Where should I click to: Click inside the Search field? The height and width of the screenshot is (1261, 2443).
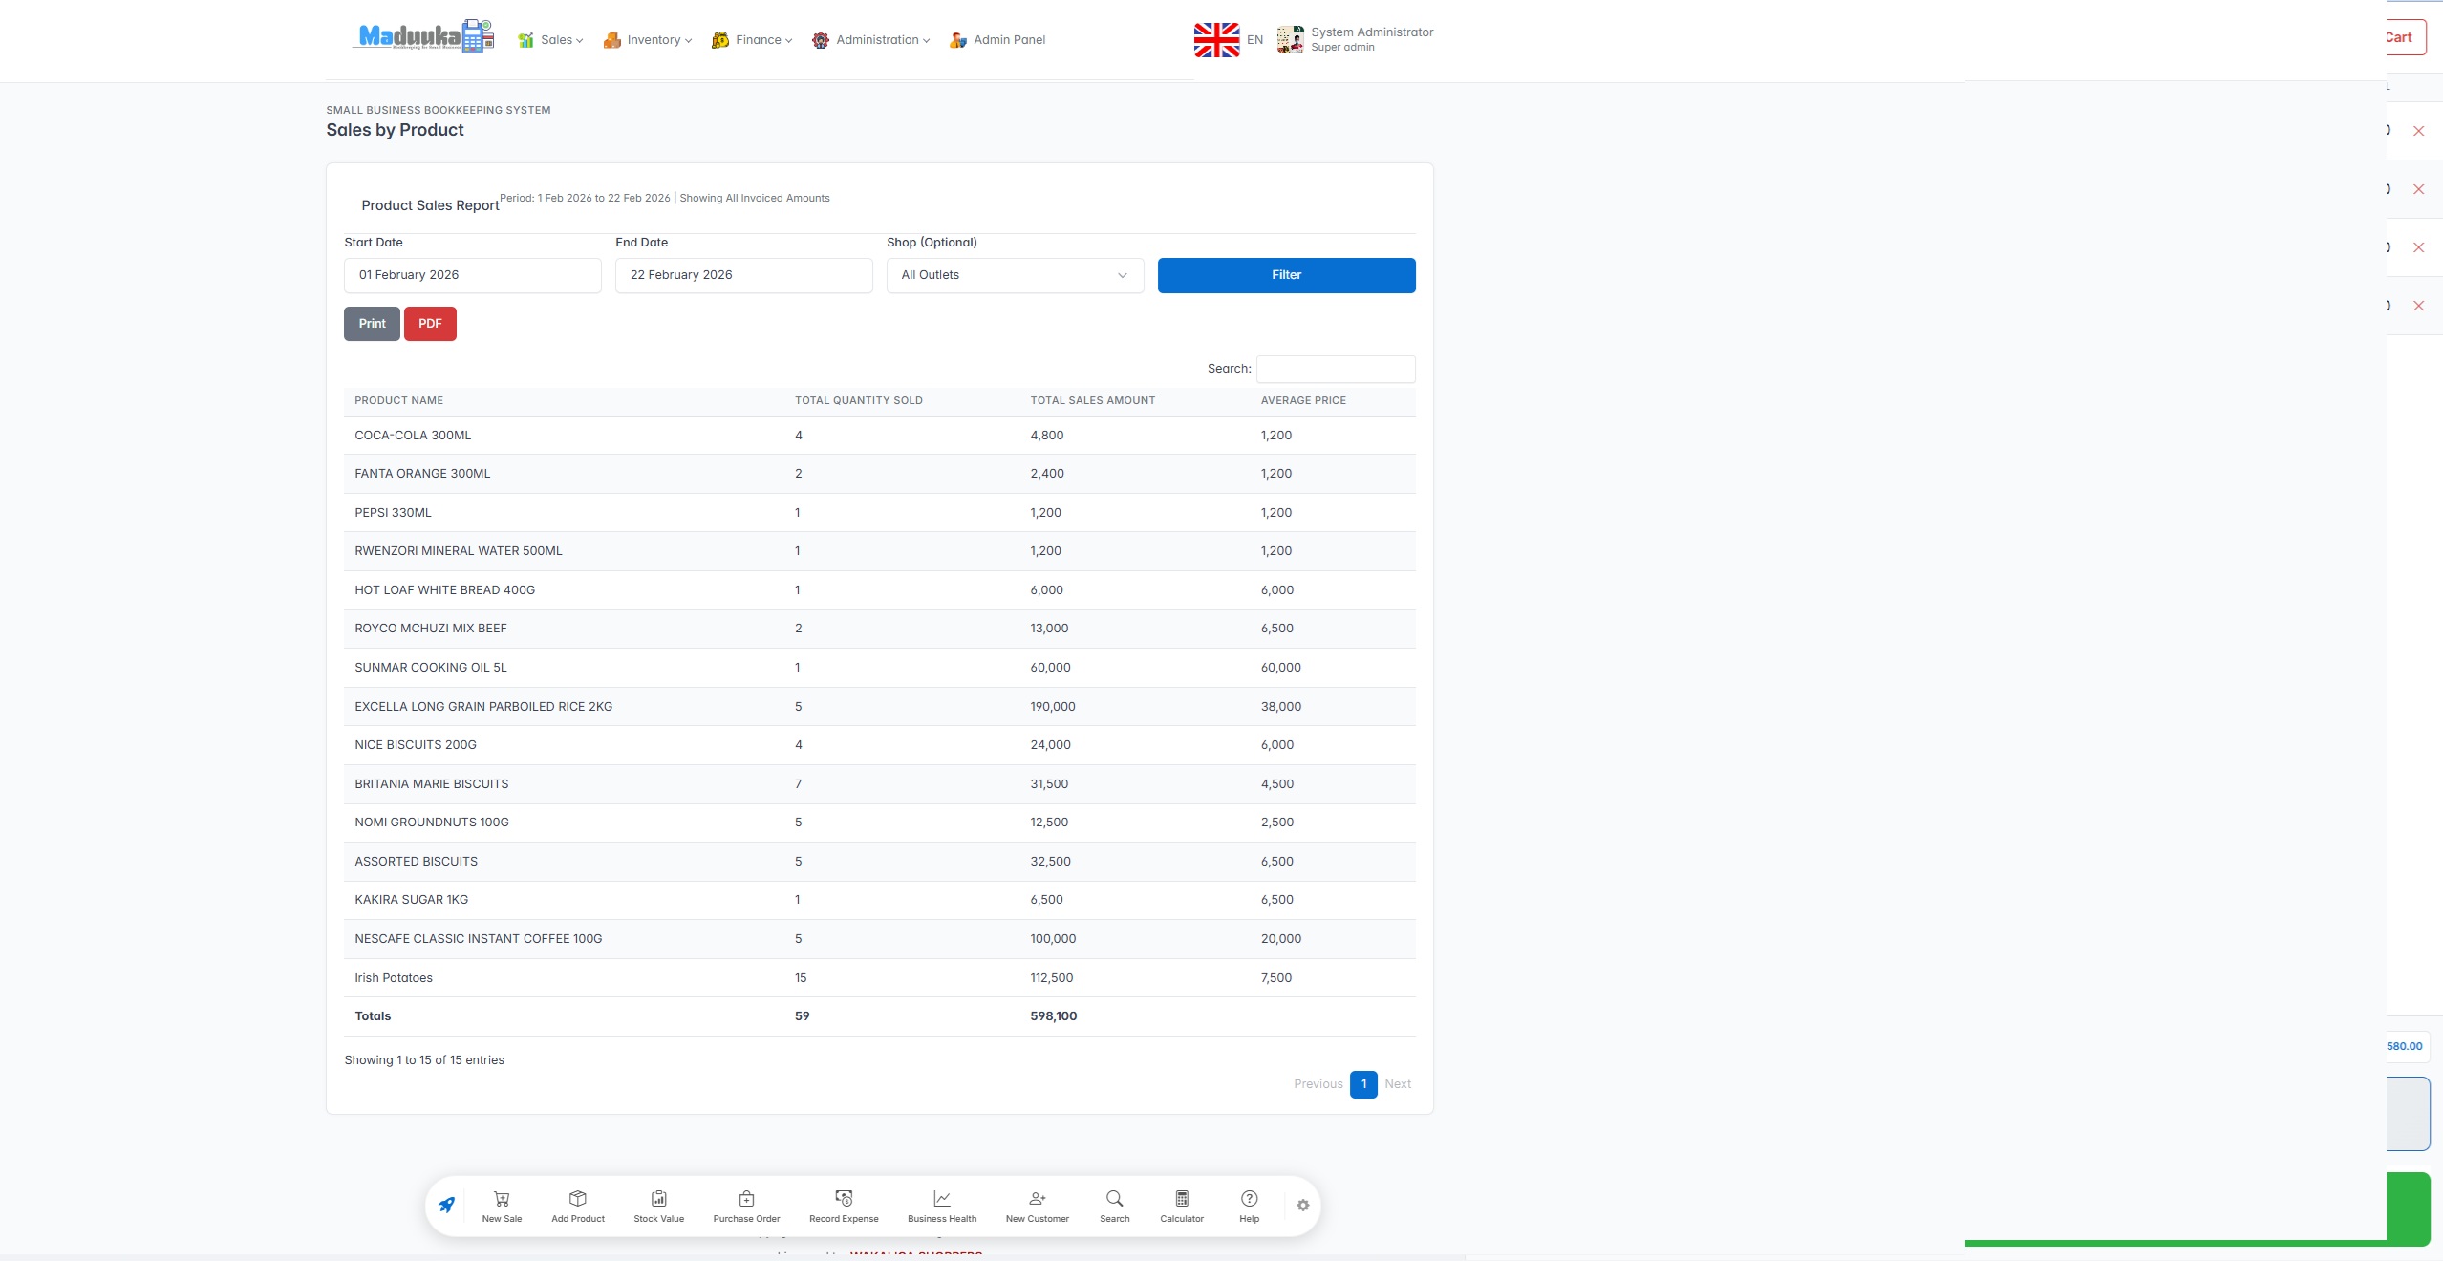tap(1335, 369)
